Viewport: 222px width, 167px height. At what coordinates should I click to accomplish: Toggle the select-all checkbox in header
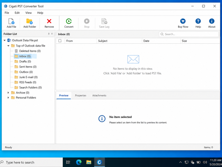tap(60, 41)
